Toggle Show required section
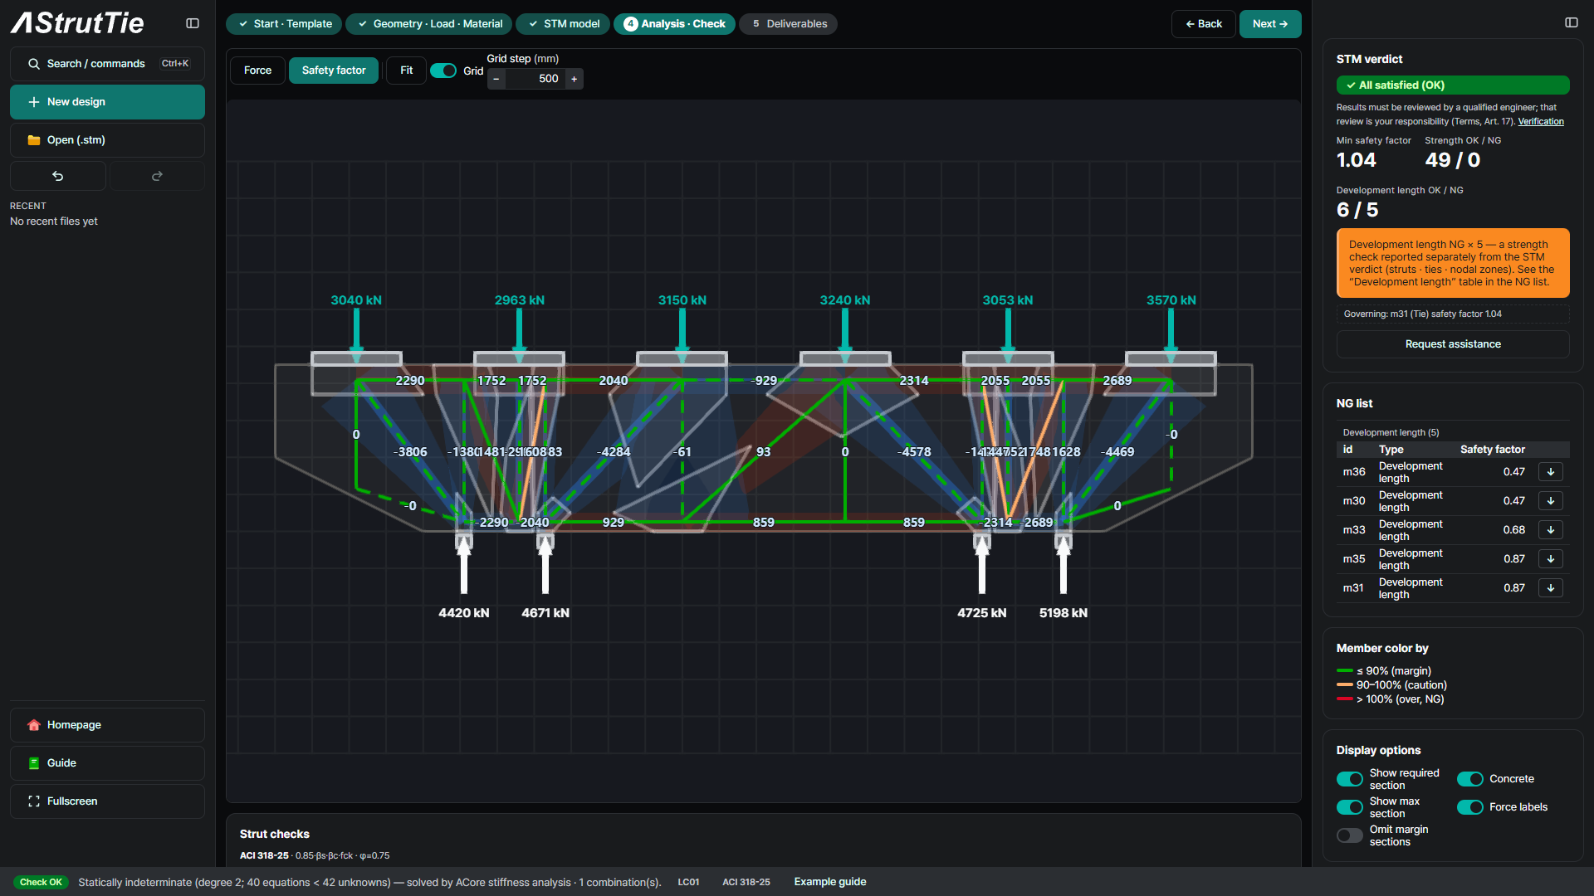This screenshot has height=896, width=1594. pos(1350,779)
